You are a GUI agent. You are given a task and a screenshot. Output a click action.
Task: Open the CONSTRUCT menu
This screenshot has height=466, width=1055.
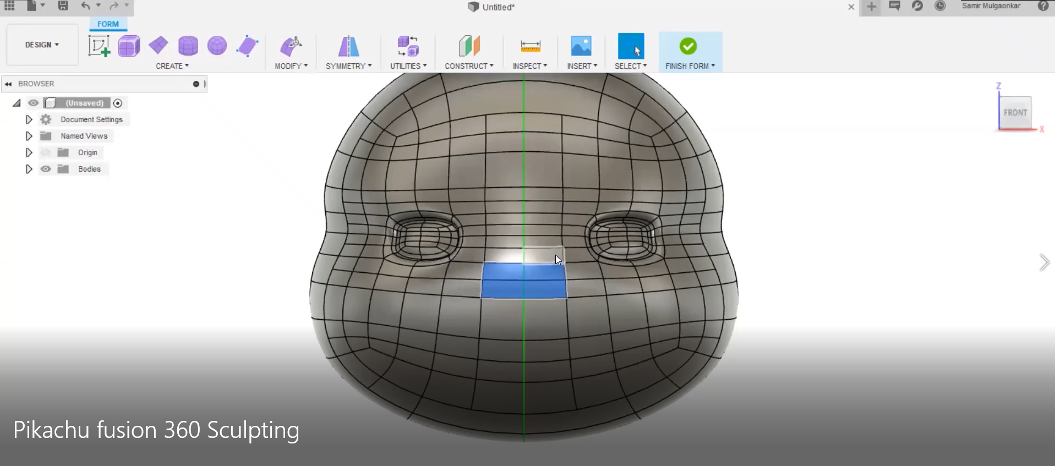click(x=469, y=66)
